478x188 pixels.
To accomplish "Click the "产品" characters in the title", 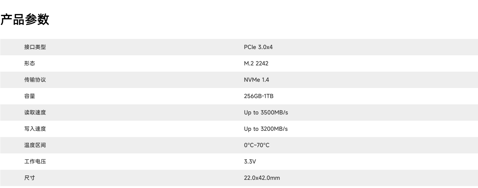I will pyautogui.click(x=12, y=20).
